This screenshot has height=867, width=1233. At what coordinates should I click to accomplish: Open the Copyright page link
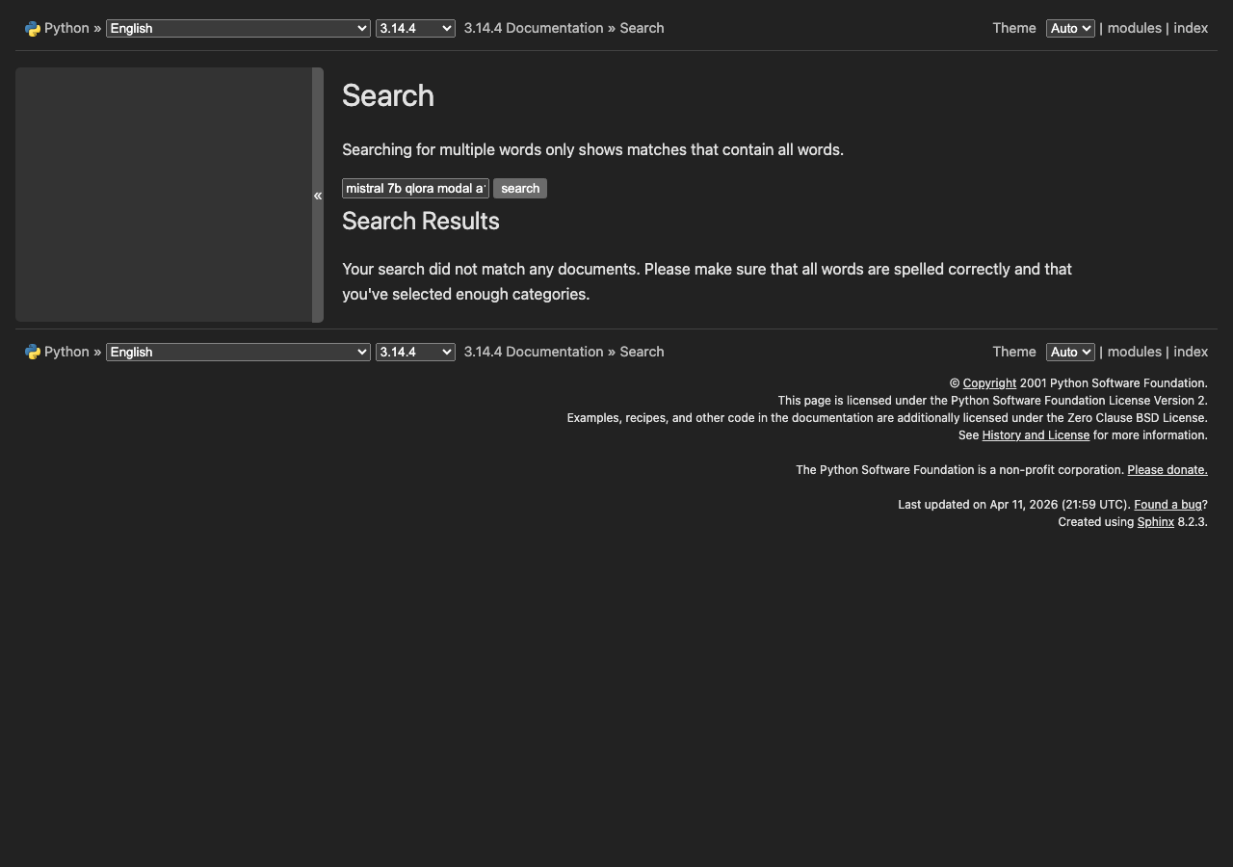tap(989, 382)
